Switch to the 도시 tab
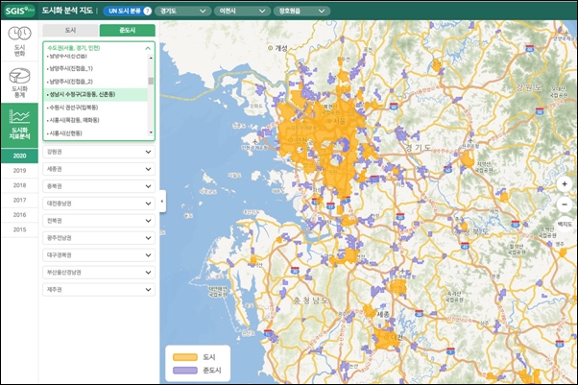 tap(70, 30)
